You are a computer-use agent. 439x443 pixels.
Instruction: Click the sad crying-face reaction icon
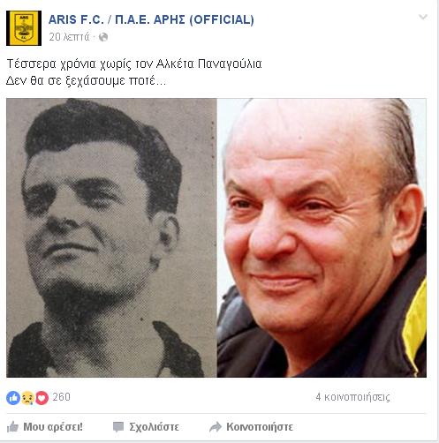pos(27,398)
